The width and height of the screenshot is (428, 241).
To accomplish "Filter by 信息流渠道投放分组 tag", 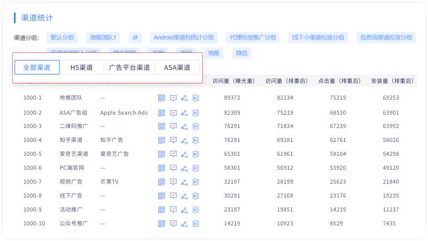I will click(x=386, y=37).
